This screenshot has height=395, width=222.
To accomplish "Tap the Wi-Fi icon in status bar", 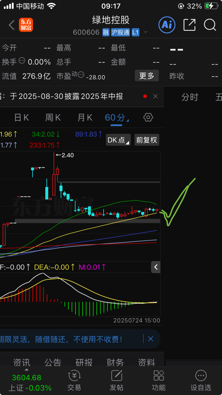I will [x=52, y=6].
